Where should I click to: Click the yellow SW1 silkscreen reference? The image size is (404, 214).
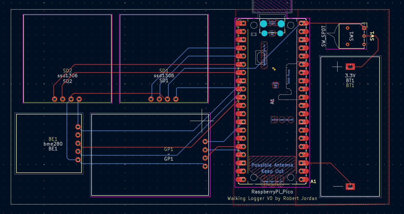point(372,36)
